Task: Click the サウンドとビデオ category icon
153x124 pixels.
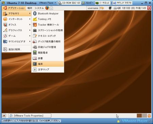Action: click(5, 41)
